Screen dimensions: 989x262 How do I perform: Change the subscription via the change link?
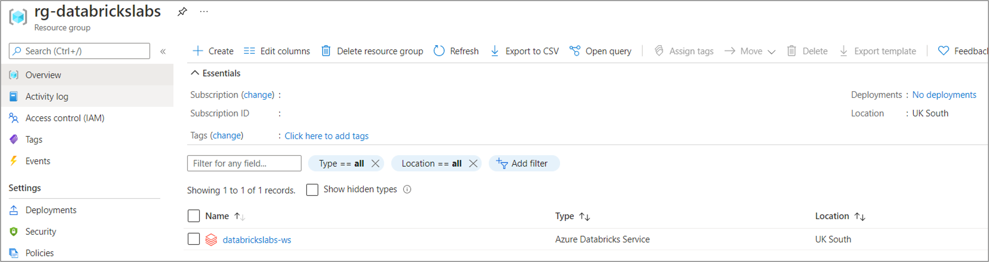258,95
